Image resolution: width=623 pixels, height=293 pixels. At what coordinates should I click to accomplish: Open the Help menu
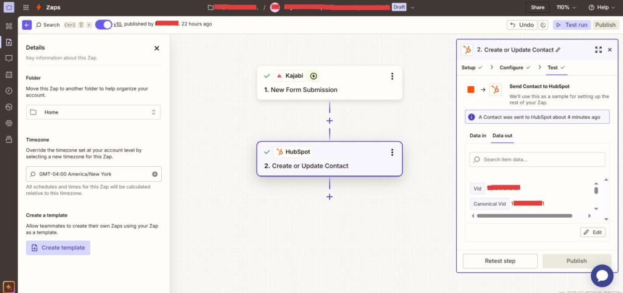(601, 7)
